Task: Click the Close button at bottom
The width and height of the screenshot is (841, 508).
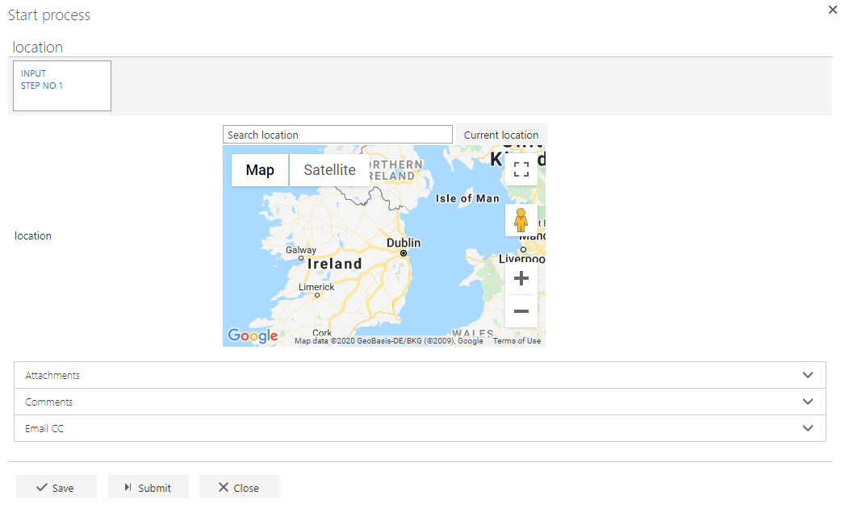Action: pos(240,487)
